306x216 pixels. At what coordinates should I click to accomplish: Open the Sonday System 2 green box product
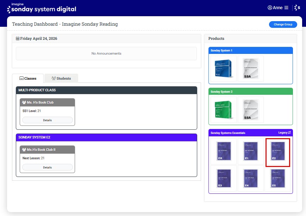pos(224,110)
